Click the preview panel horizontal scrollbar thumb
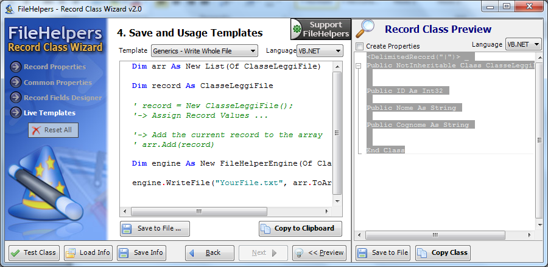The image size is (548, 267). point(435,235)
